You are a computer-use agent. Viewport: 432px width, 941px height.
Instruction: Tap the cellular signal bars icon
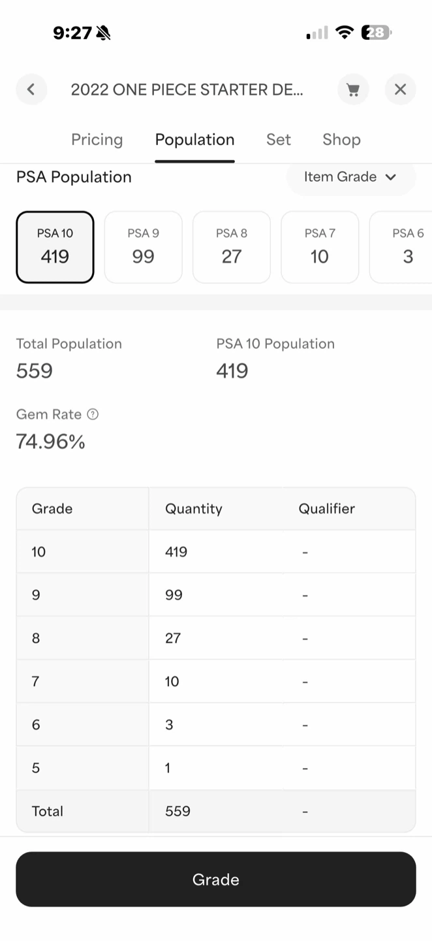tap(317, 33)
